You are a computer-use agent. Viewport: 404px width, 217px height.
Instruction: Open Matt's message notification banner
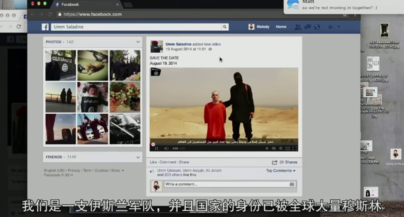click(344, 6)
